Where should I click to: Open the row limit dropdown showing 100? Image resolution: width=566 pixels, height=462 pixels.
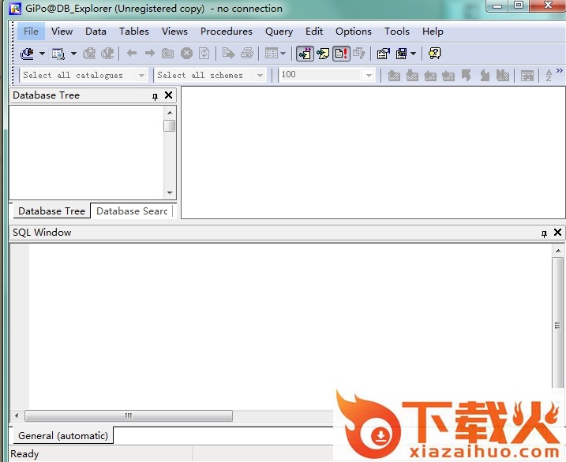[x=368, y=76]
